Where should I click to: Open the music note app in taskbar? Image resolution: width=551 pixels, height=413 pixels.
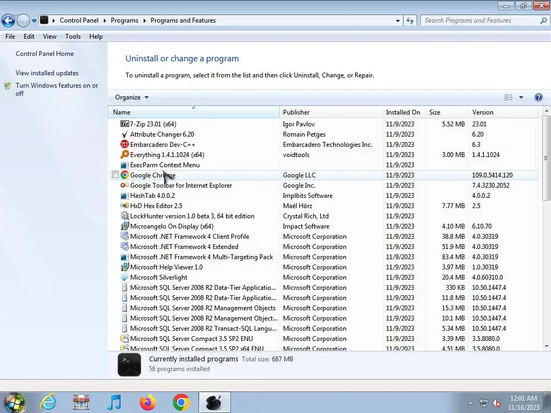(114, 402)
